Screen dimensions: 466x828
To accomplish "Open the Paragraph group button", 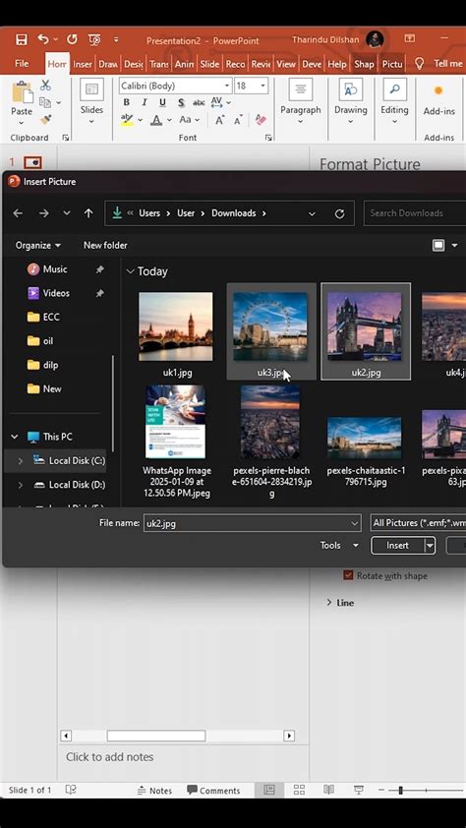I will coord(300,102).
